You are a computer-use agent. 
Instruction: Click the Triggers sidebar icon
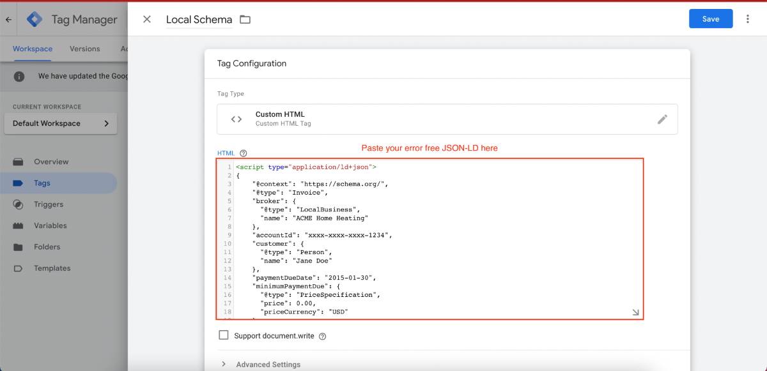coord(18,204)
